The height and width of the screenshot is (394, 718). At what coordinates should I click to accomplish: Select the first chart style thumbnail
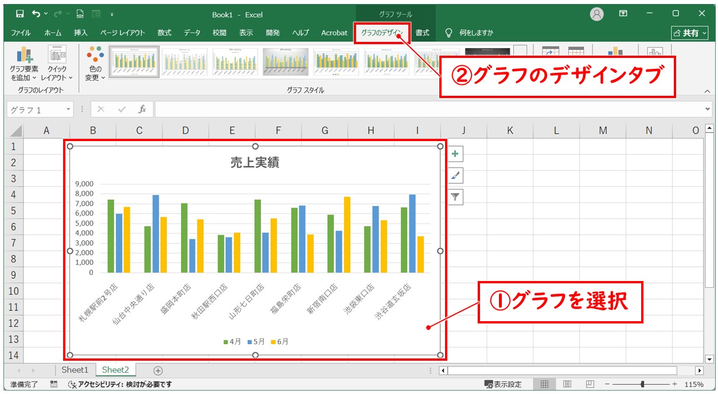pos(134,61)
